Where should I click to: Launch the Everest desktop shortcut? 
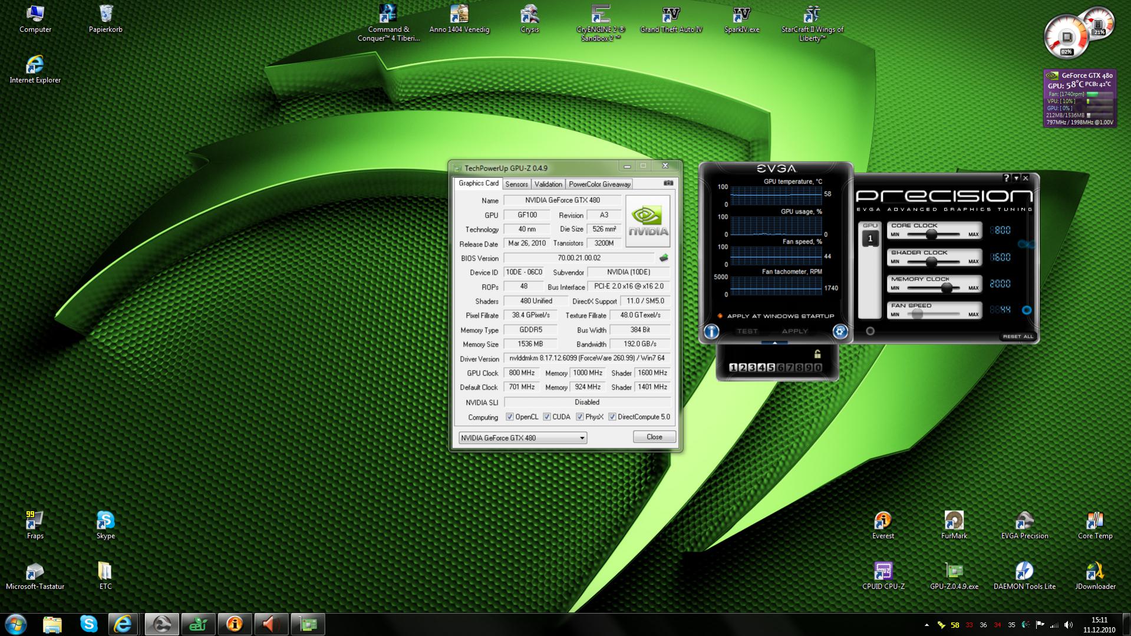point(883,525)
